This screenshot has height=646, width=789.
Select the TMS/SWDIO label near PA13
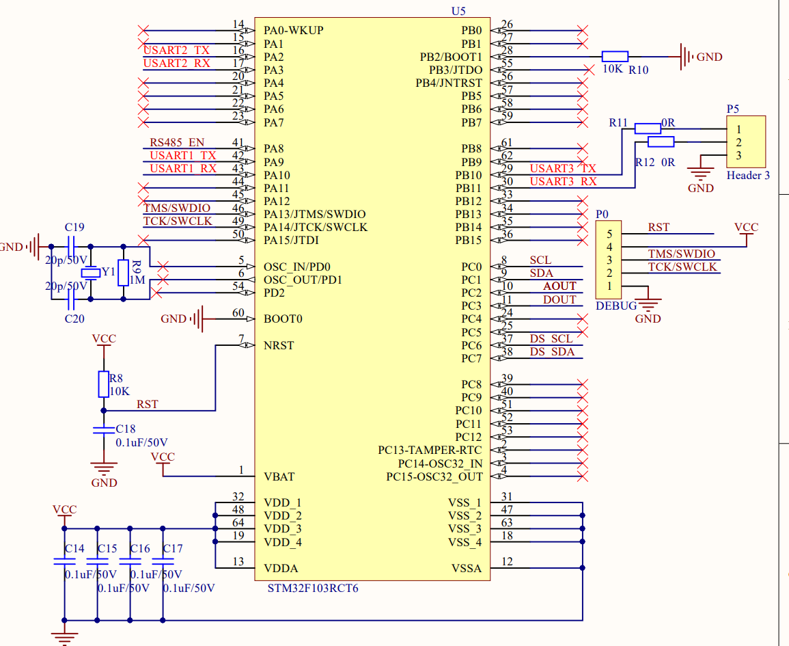177,207
